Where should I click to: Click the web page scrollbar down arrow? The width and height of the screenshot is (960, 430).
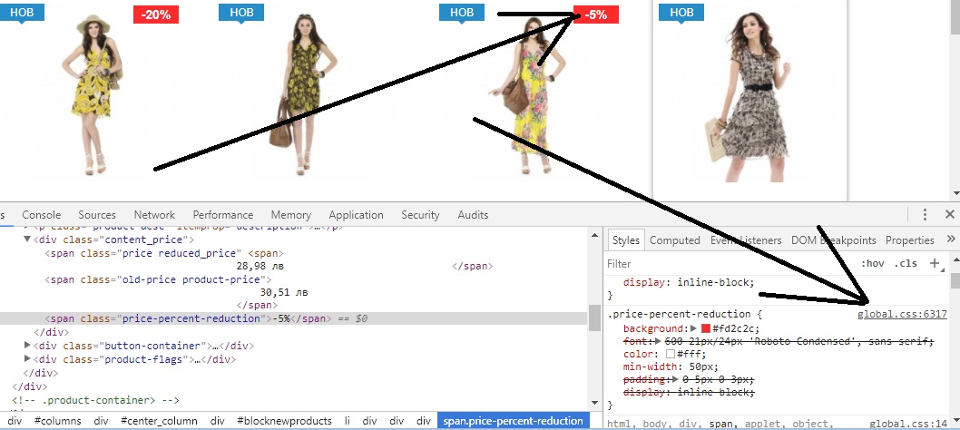click(955, 194)
